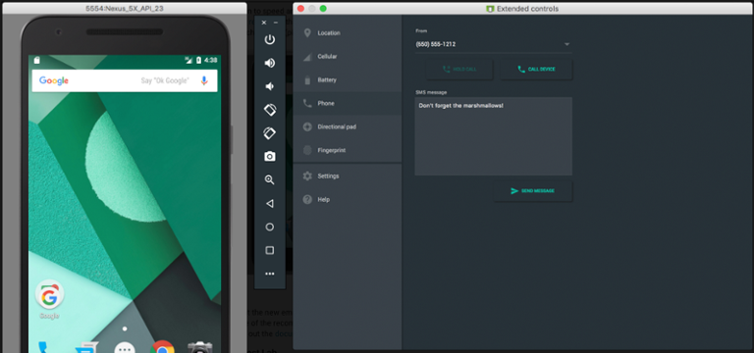The image size is (754, 353).
Task: Click the Location pin icon in sidebar
Action: coord(307,32)
